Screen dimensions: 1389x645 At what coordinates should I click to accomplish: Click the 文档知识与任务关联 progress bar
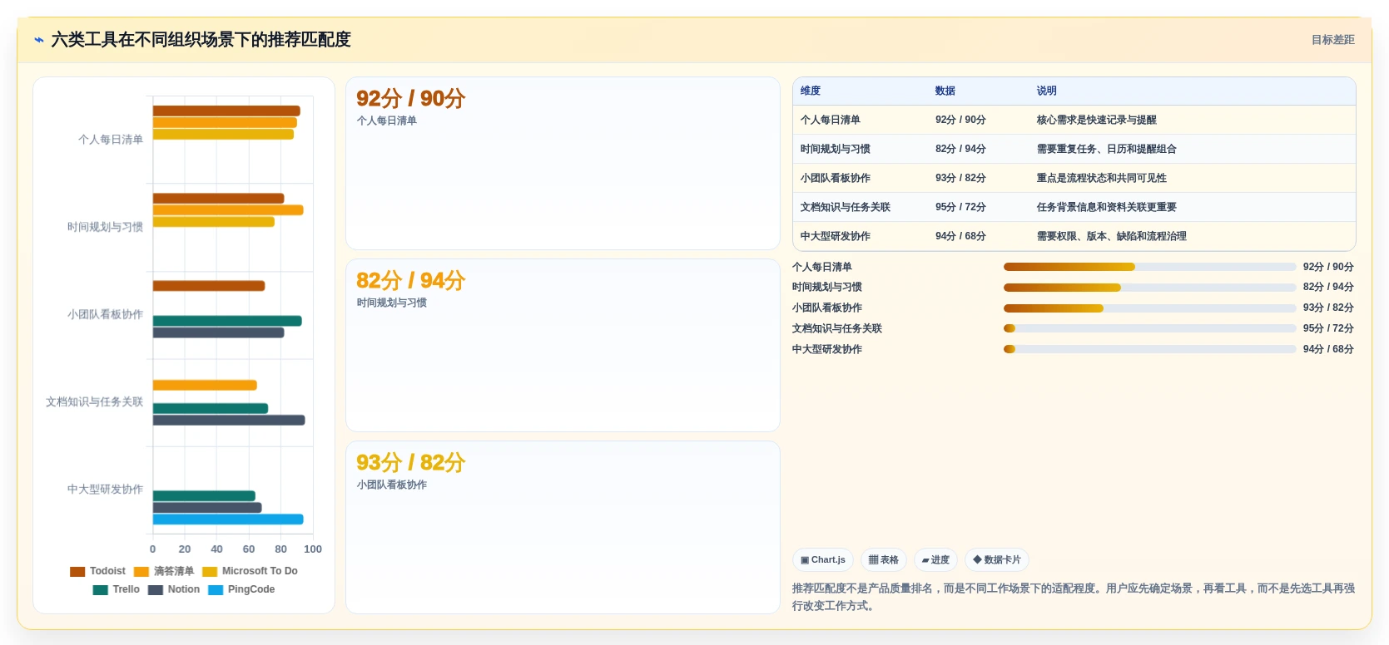coord(1149,328)
